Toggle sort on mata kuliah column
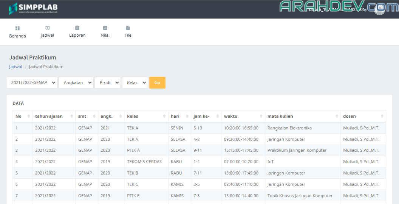Image resolution: width=399 pixels, height=204 pixels. click(x=302, y=116)
